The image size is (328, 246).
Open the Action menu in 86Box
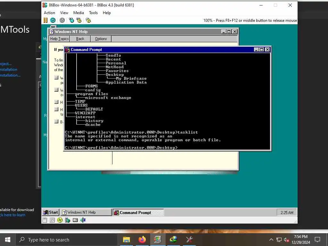[49, 13]
